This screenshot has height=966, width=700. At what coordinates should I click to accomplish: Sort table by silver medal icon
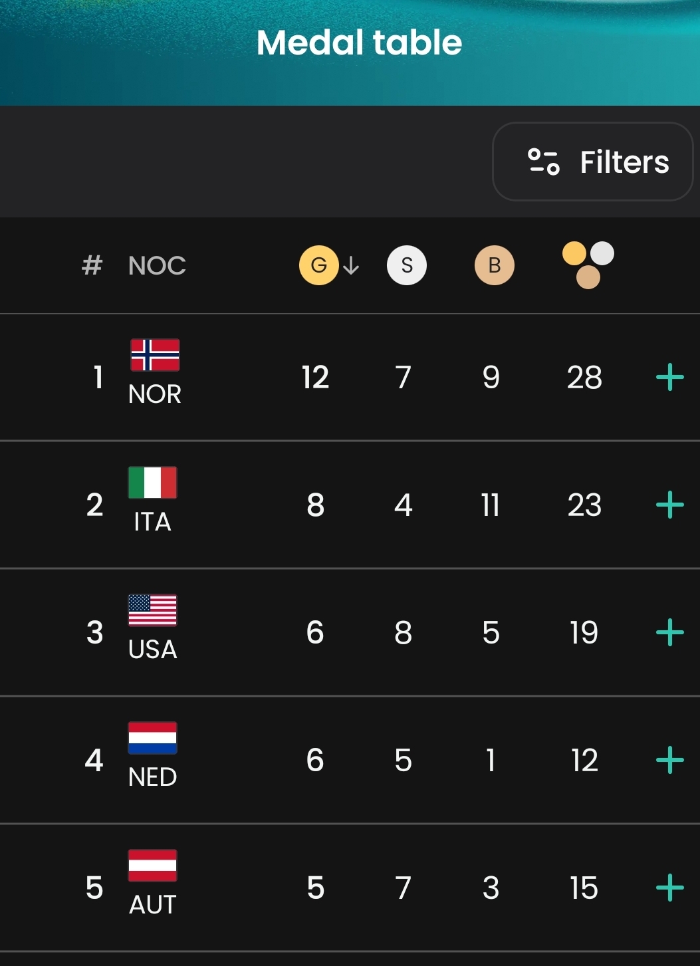[407, 265]
